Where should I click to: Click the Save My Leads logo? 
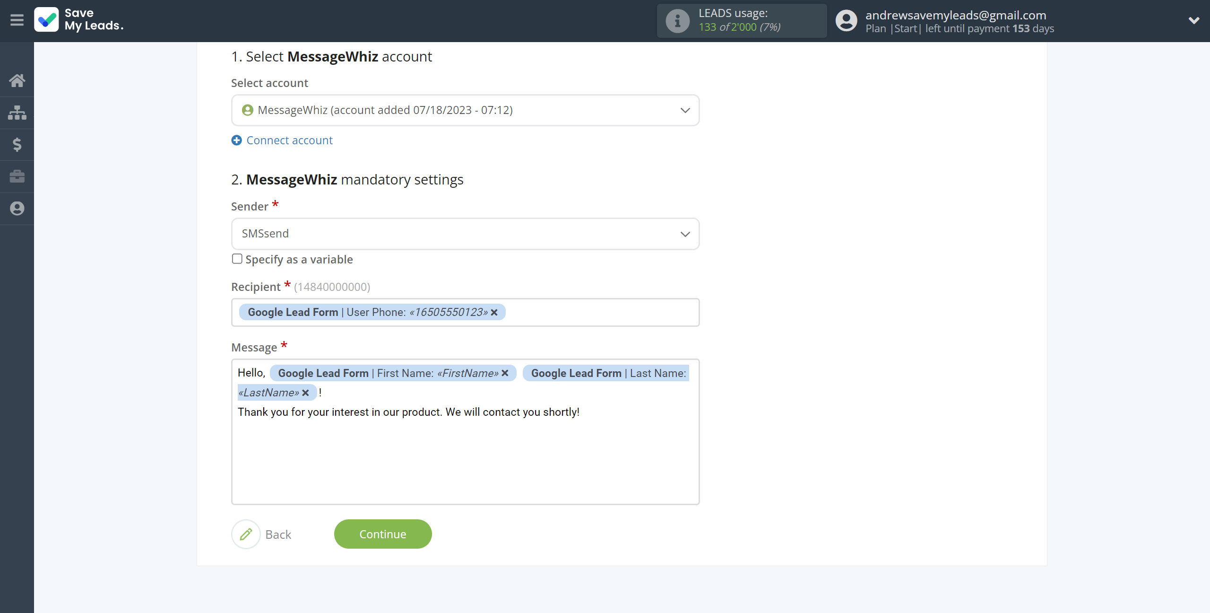tap(79, 20)
